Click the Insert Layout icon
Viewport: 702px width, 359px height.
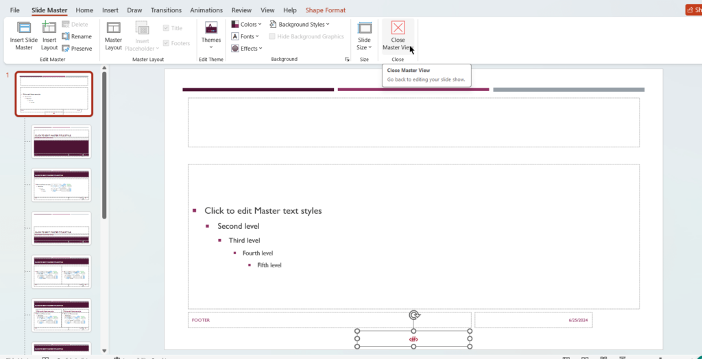pyautogui.click(x=49, y=28)
